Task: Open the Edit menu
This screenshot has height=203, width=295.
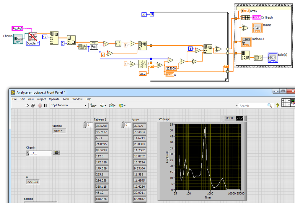Action: 22,99
